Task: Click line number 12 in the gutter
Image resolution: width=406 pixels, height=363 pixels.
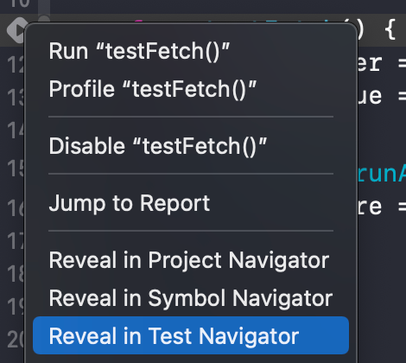Action: pyautogui.click(x=16, y=64)
